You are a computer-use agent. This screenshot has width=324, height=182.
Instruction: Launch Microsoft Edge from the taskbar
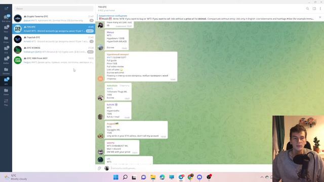pos(162,177)
